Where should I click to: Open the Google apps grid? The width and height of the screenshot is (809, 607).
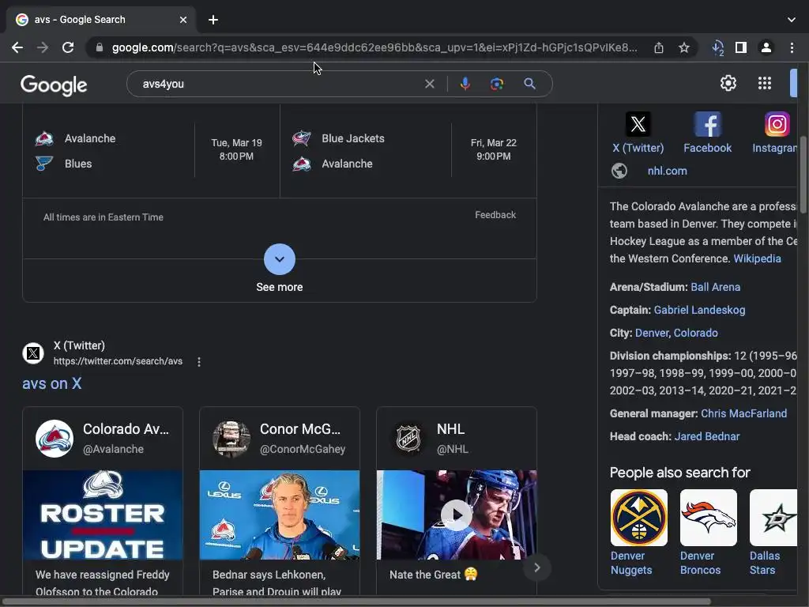point(765,83)
